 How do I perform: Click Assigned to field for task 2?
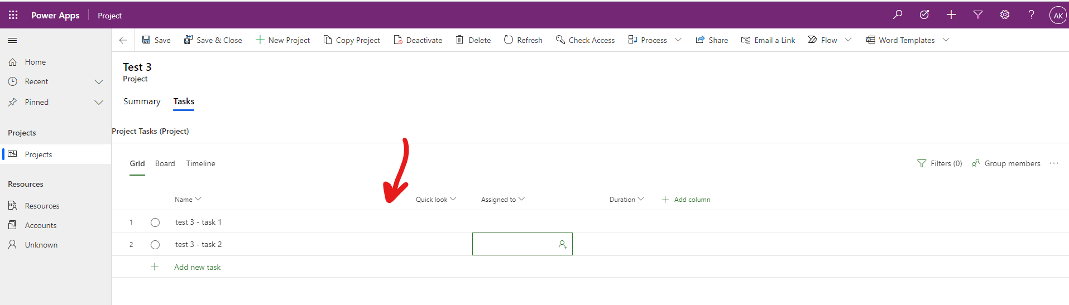522,244
